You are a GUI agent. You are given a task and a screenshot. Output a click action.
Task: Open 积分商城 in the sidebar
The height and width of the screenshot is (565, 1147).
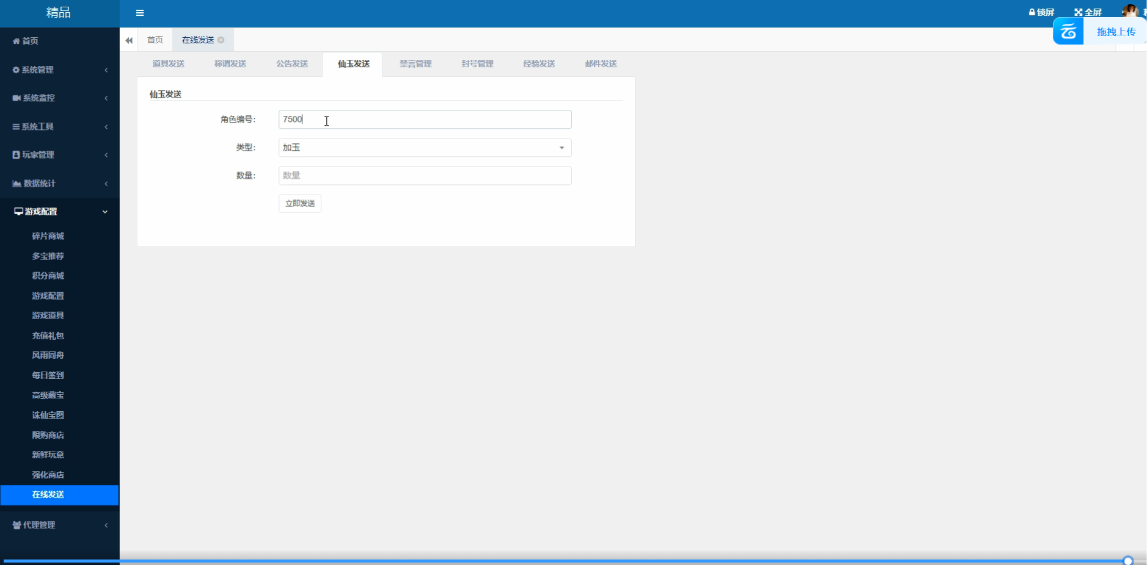click(48, 276)
